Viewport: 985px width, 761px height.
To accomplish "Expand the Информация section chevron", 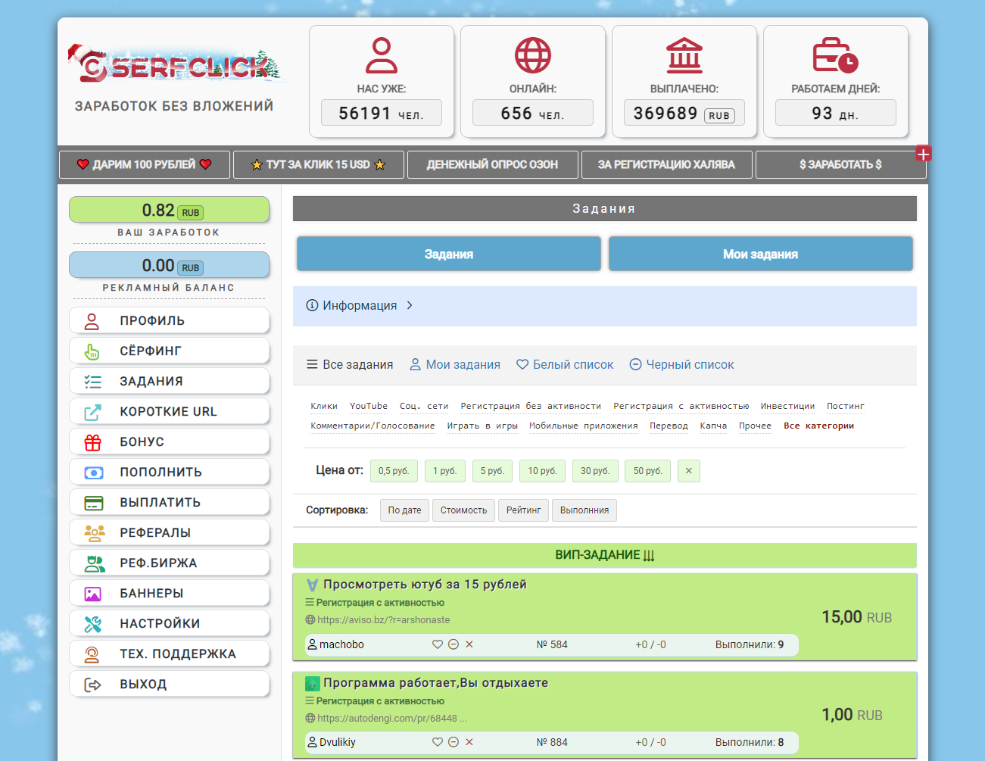I will [x=410, y=305].
